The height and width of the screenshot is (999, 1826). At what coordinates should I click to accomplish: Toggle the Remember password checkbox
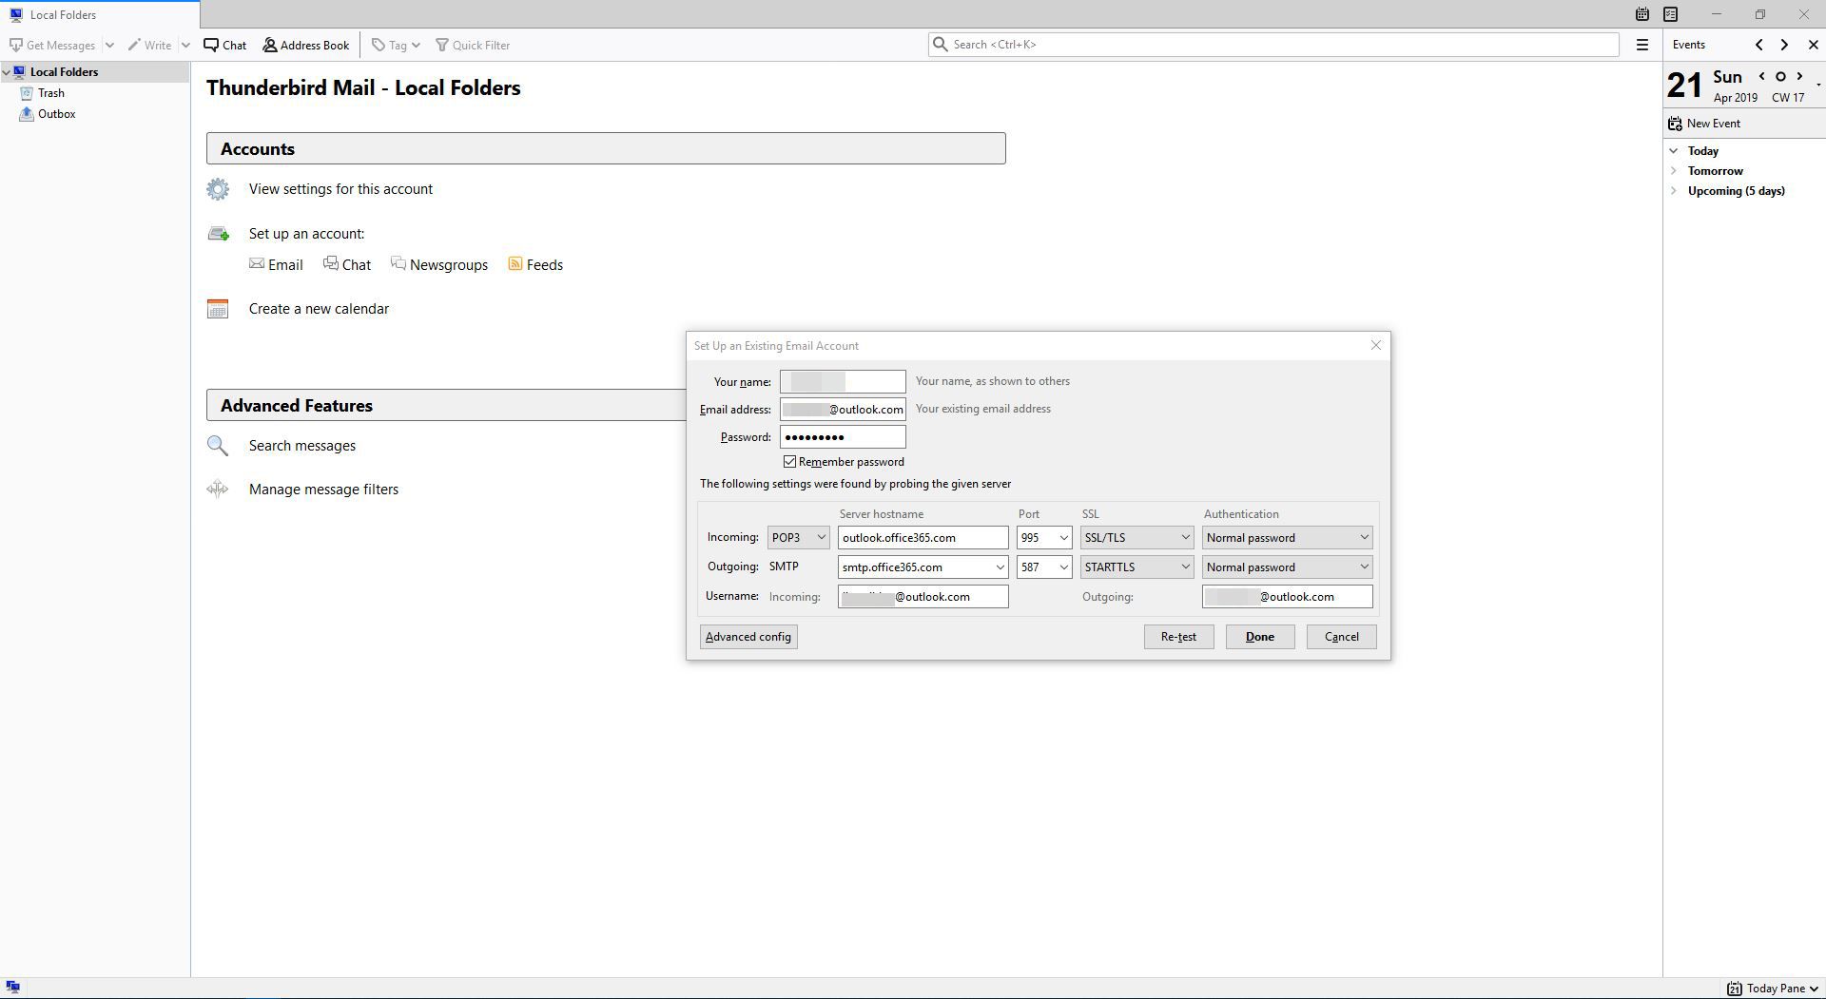tap(789, 462)
